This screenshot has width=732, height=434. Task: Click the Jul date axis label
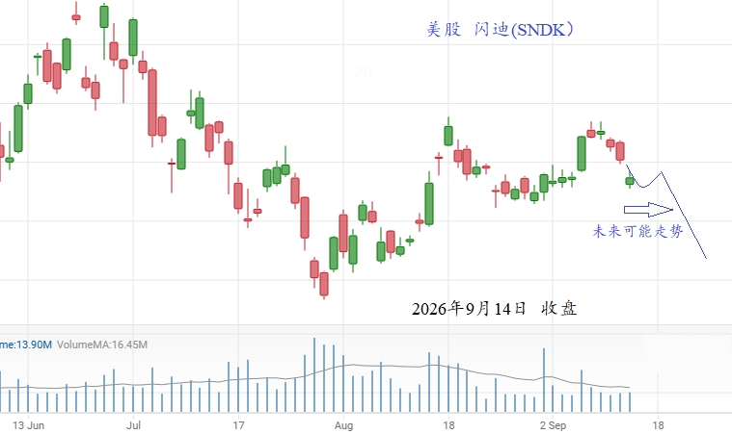coord(133,425)
